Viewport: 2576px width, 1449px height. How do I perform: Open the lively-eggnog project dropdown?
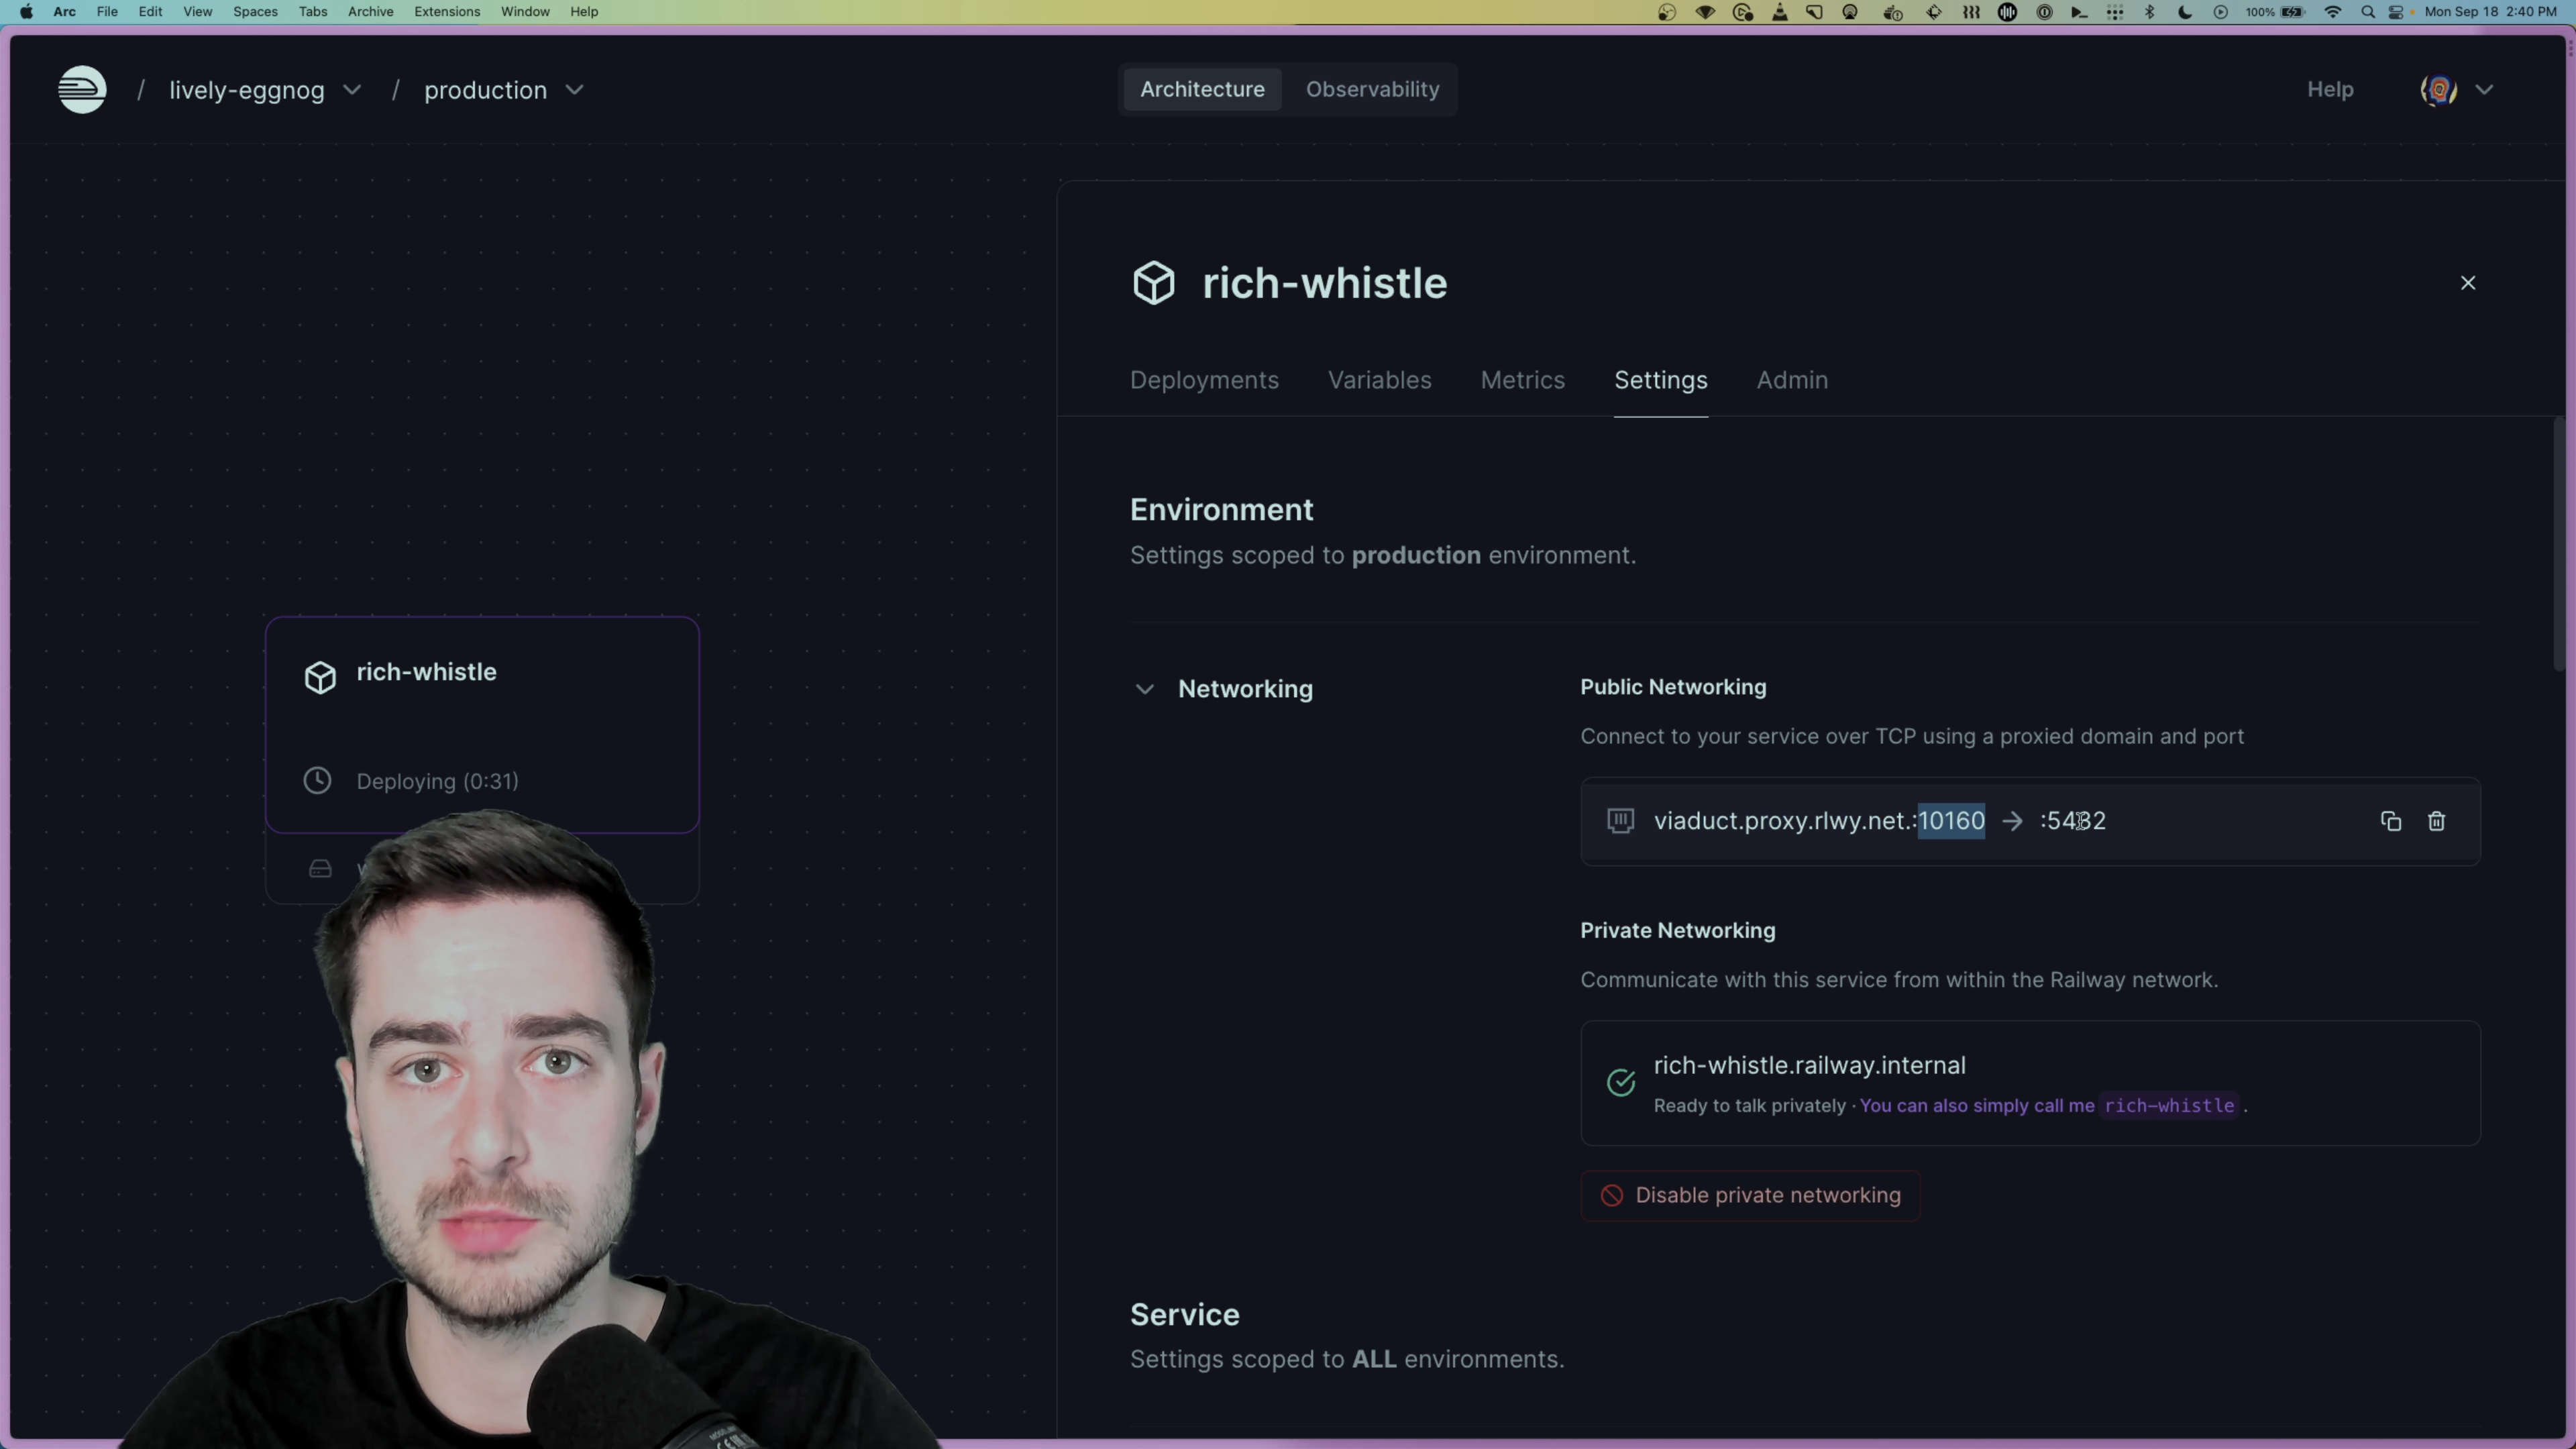pyautogui.click(x=352, y=90)
